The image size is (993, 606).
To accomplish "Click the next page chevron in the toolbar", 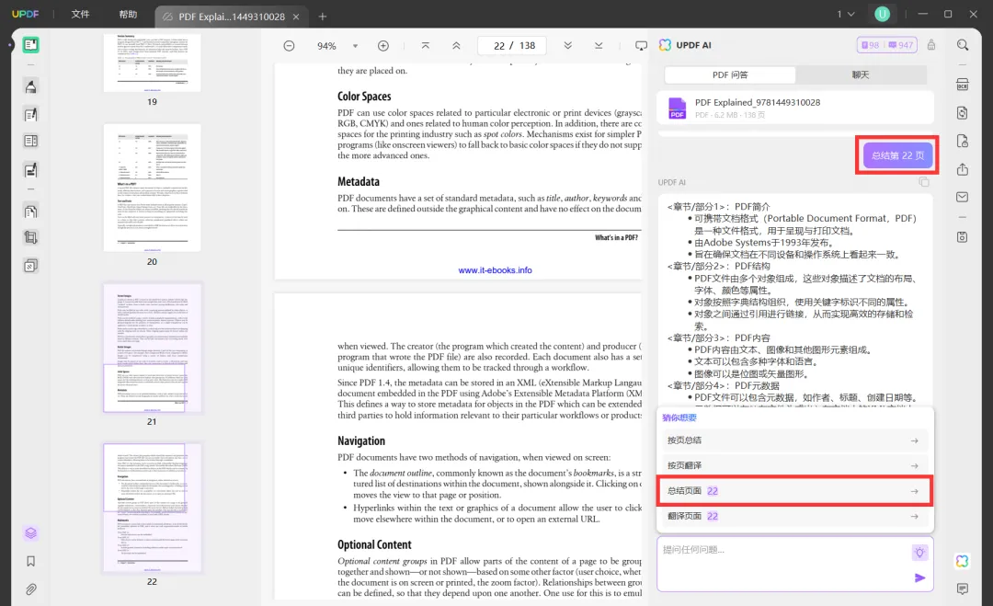I will click(x=569, y=44).
